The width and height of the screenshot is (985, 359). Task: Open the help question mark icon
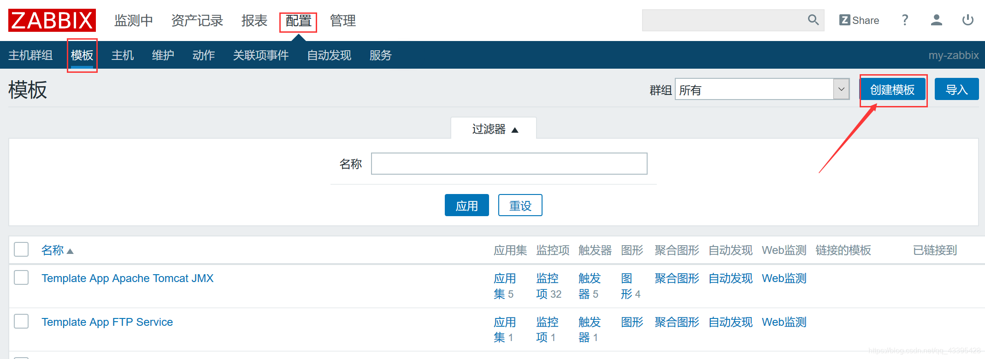pos(905,20)
